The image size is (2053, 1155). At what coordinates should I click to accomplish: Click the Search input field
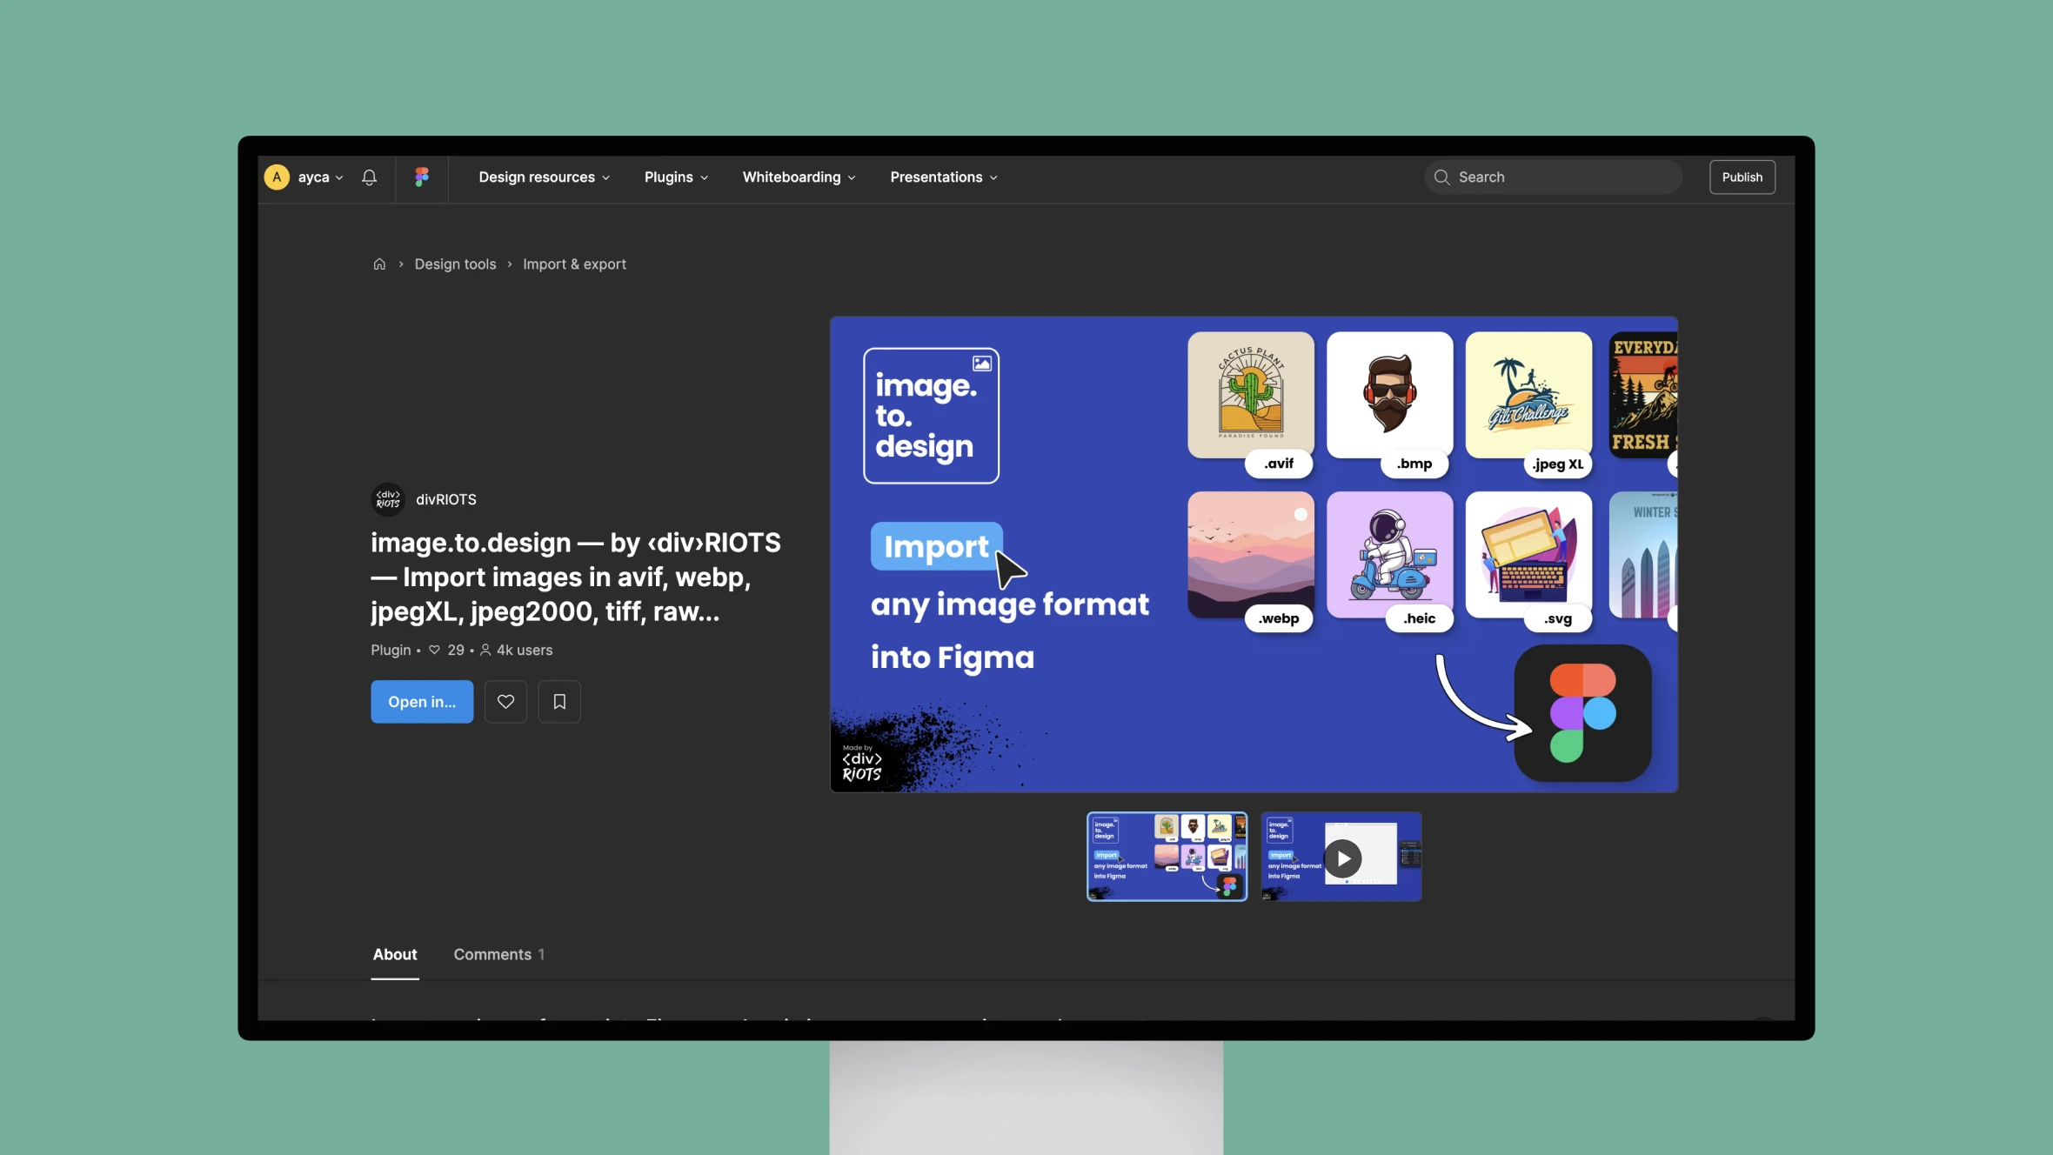point(1551,177)
